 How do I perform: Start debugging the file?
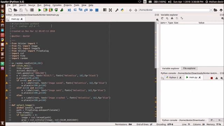pyautogui.click(x=69, y=10)
